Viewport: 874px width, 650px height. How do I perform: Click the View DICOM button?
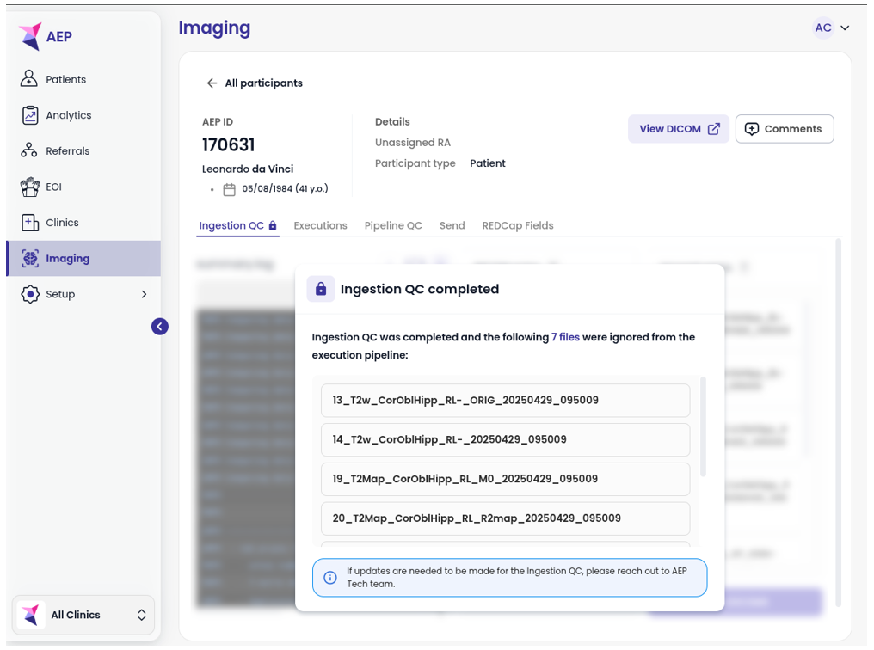point(679,129)
